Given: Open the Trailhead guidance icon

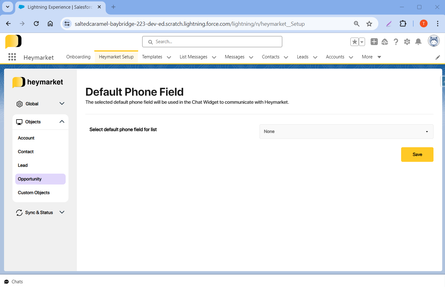Looking at the screenshot, I should pyautogui.click(x=385, y=42).
